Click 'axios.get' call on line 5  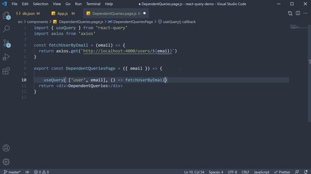click(67, 51)
